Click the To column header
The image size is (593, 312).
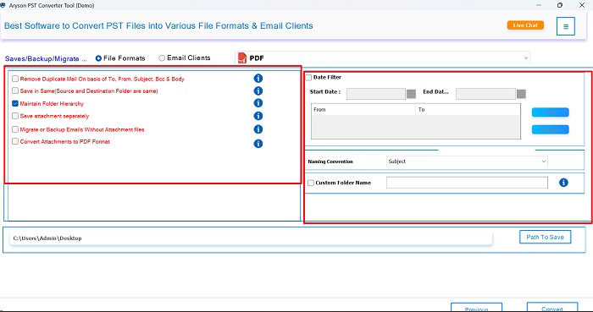point(468,110)
